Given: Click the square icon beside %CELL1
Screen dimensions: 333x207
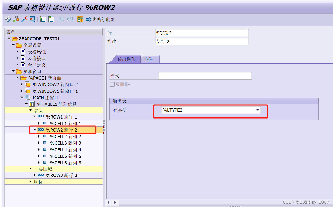Looking at the screenshot, I should 45,123.
